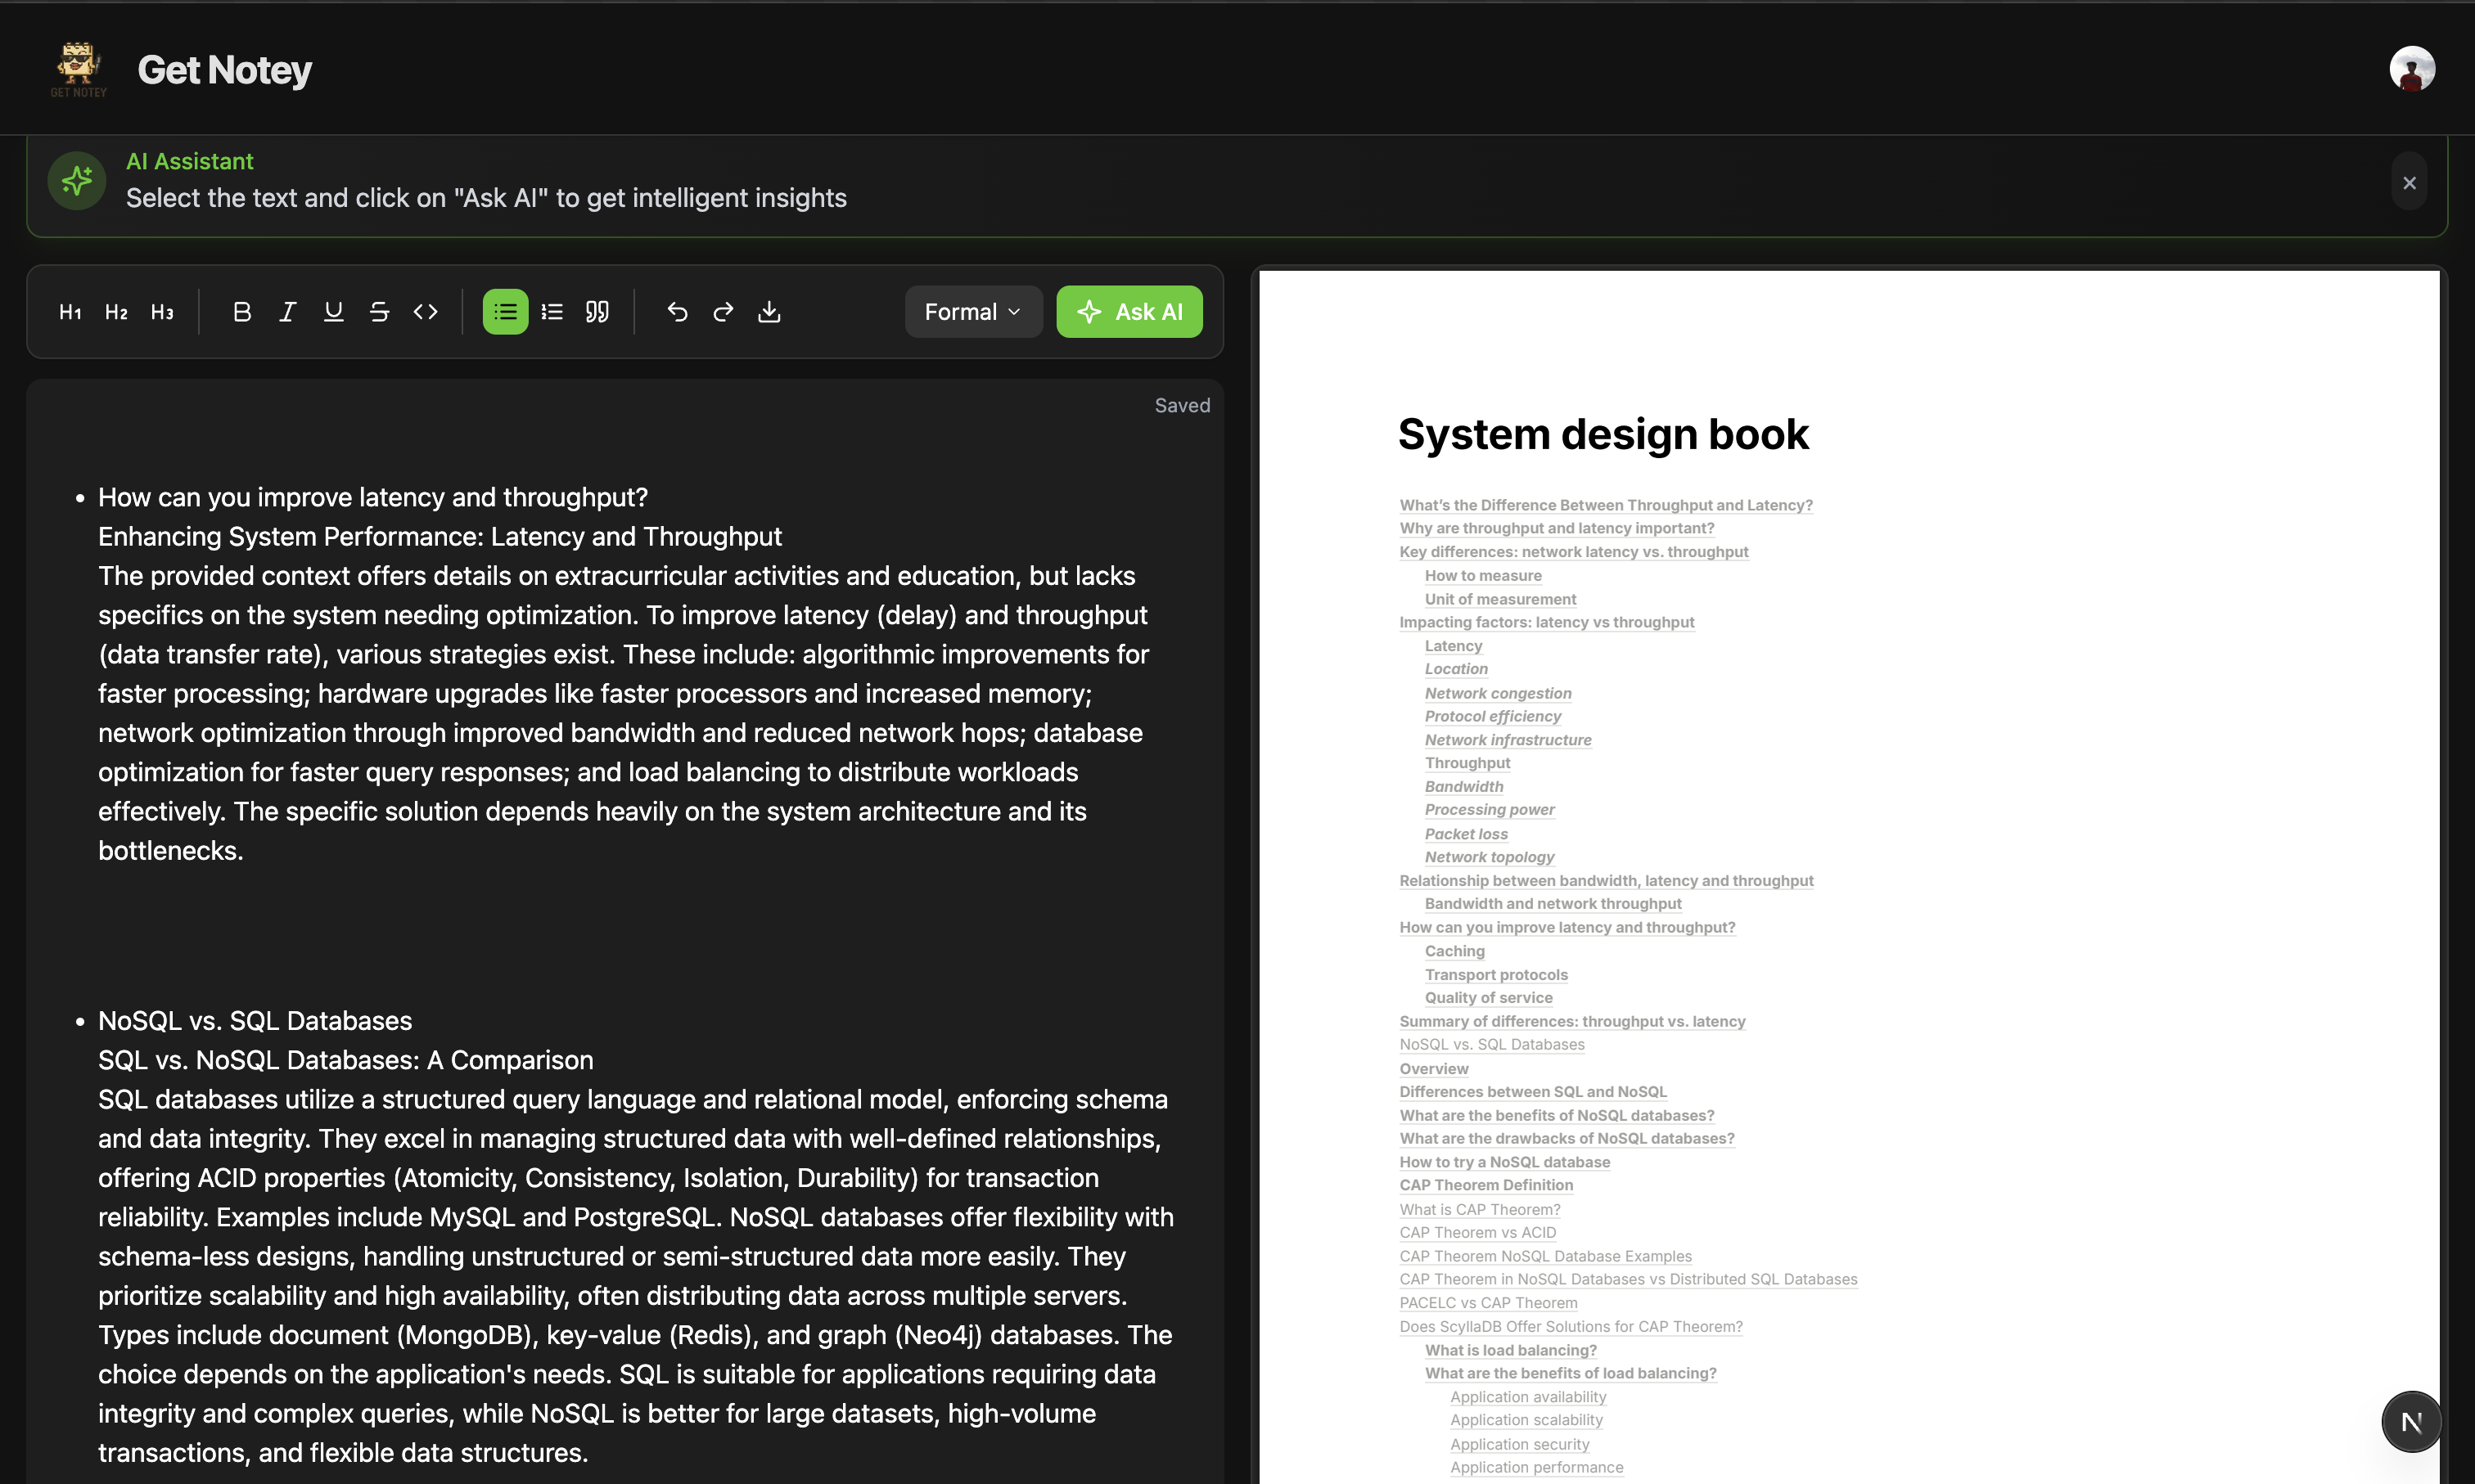
Task: Open 'CAP Theorem Definition' link
Action: pyautogui.click(x=1485, y=1185)
